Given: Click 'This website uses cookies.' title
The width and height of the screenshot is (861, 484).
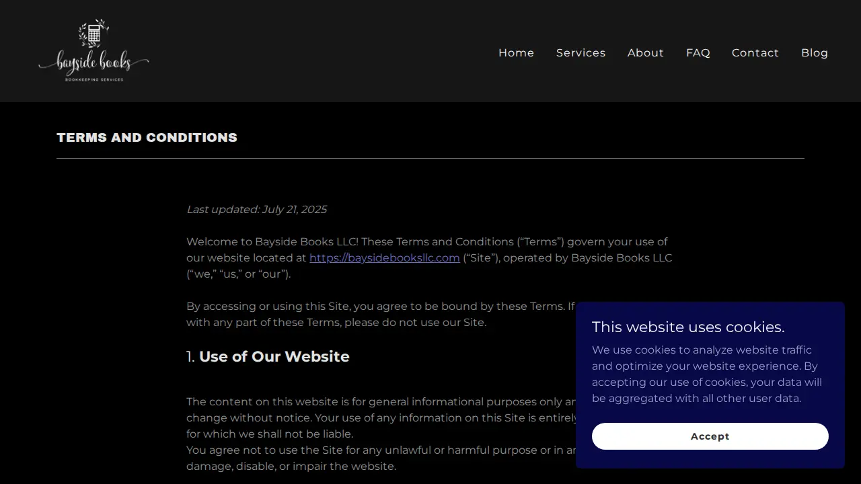Looking at the screenshot, I should click(688, 327).
